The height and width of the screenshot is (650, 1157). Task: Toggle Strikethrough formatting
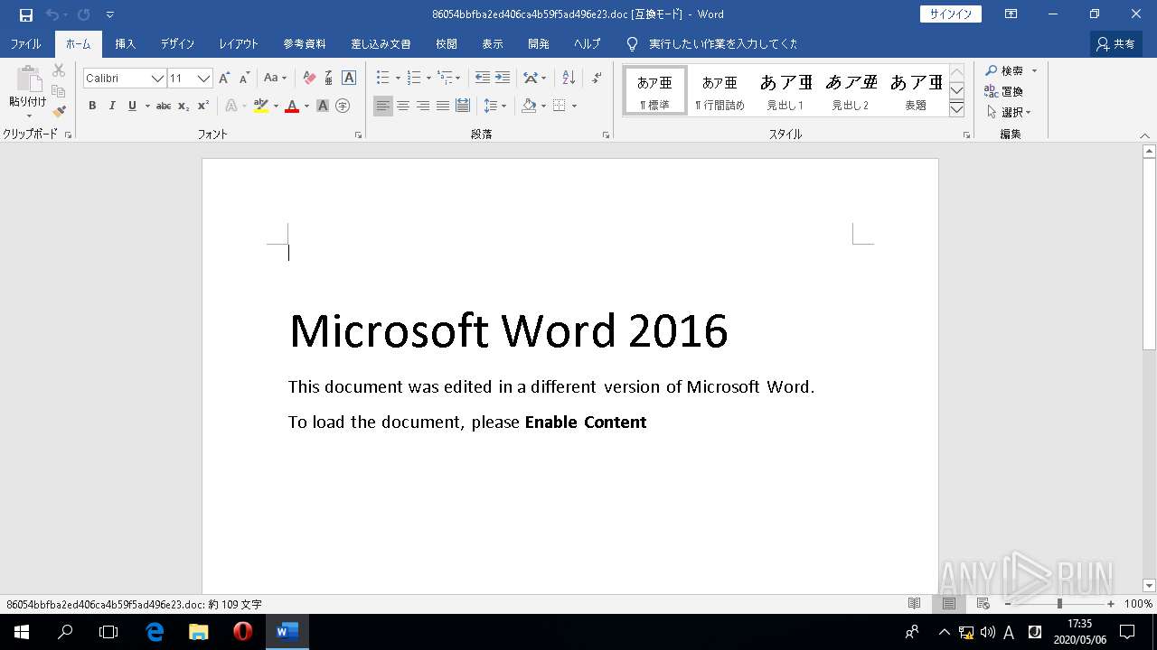coord(164,106)
